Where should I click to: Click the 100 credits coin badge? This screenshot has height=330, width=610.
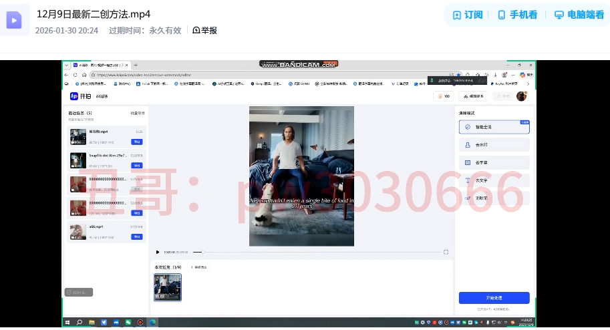pyautogui.click(x=444, y=96)
